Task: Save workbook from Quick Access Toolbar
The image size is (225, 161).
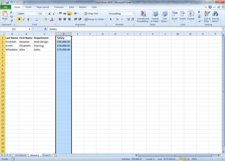Action: click(7, 2)
